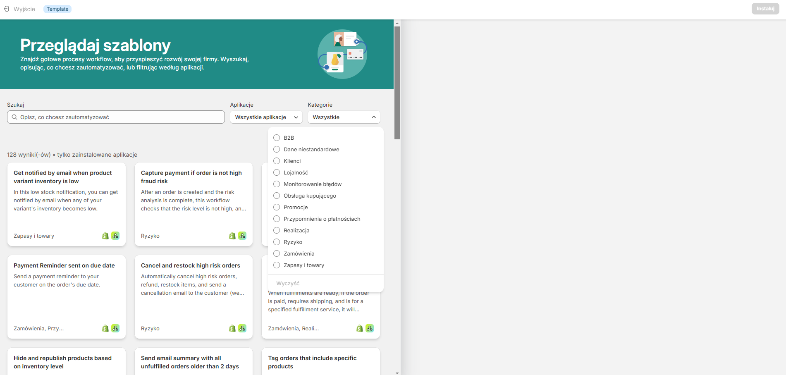Open the Wszystkie aplikacje dropdown
This screenshot has height=375, width=786.
(266, 117)
